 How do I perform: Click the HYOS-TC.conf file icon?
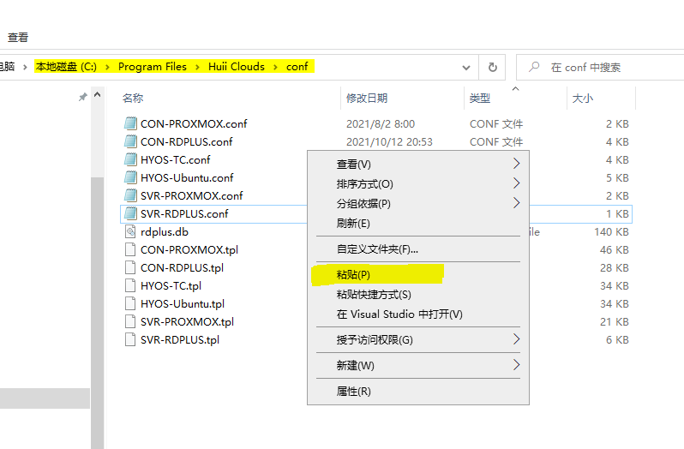point(130,159)
